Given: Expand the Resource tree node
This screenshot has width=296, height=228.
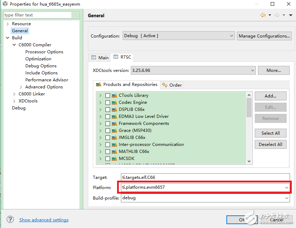Looking at the screenshot, I should pyautogui.click(x=7, y=24).
